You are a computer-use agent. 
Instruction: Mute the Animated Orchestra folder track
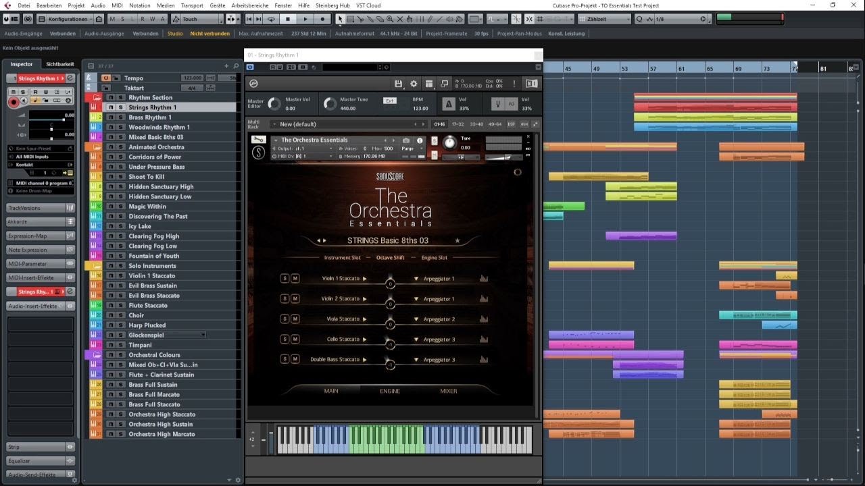[110, 147]
